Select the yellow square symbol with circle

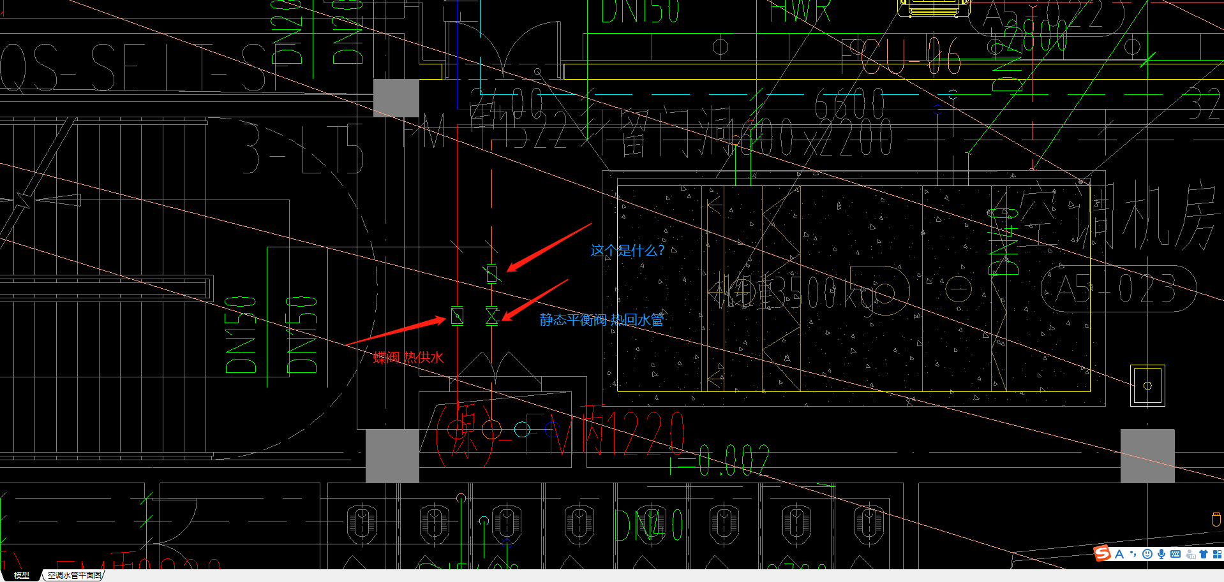tap(1147, 386)
